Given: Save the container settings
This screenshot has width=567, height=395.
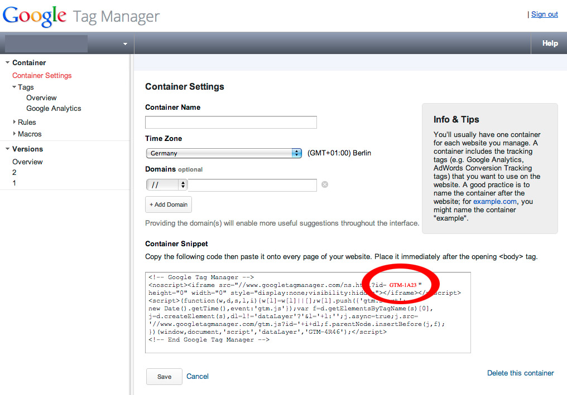Looking at the screenshot, I should click(164, 377).
